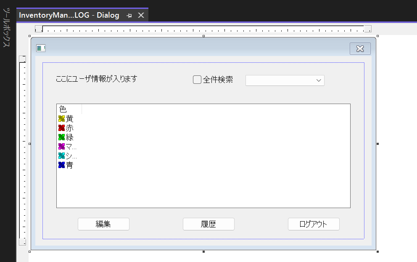The width and height of the screenshot is (417, 262).
Task: Click the blue icon beside 青
Action: pos(61,165)
